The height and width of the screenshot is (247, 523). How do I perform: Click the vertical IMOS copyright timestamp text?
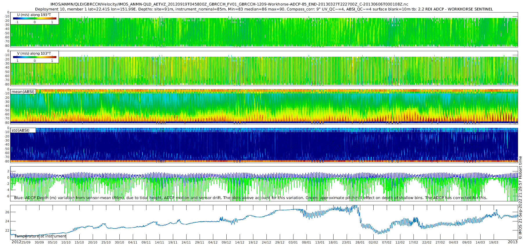click(520, 198)
